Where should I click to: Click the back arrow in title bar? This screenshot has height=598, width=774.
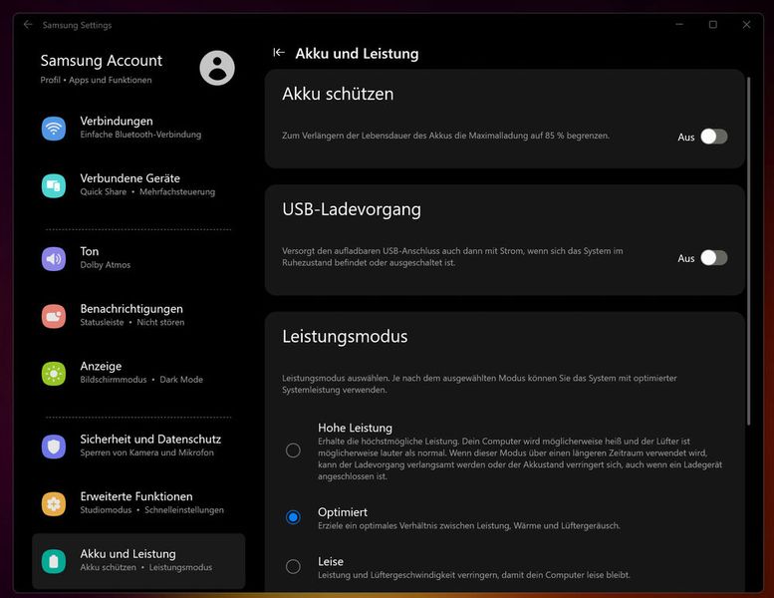click(28, 25)
